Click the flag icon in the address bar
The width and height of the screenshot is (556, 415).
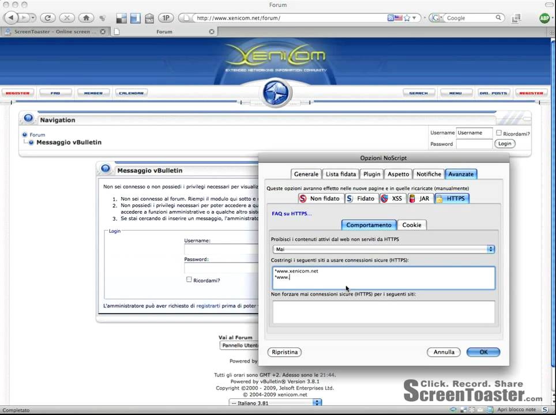click(x=399, y=18)
